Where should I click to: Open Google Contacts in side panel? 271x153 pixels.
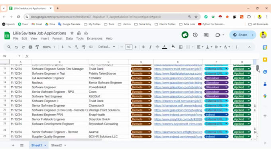[x=265, y=84]
